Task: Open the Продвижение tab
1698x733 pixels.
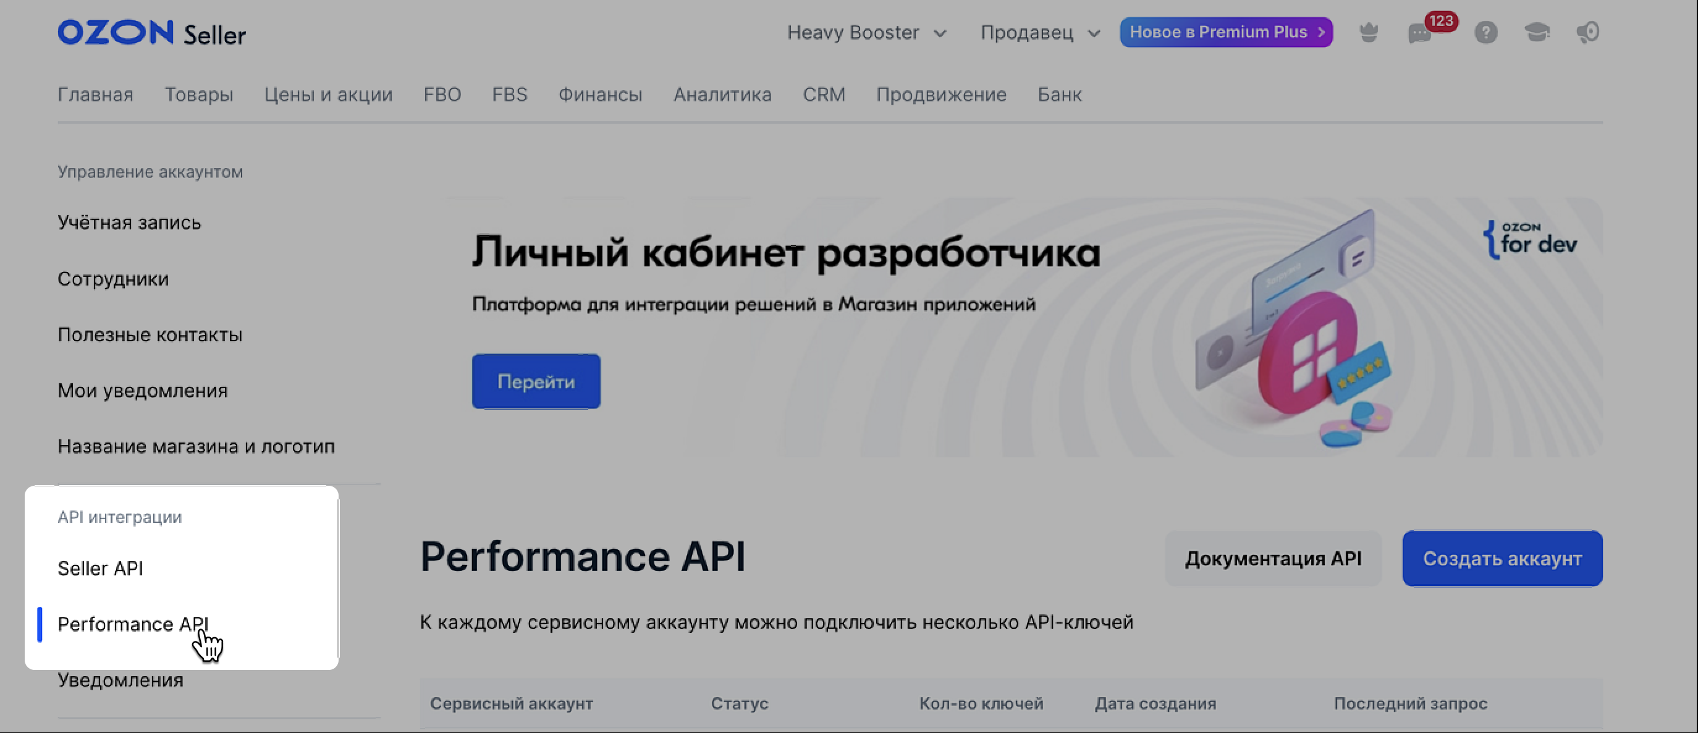Action: pyautogui.click(x=941, y=95)
